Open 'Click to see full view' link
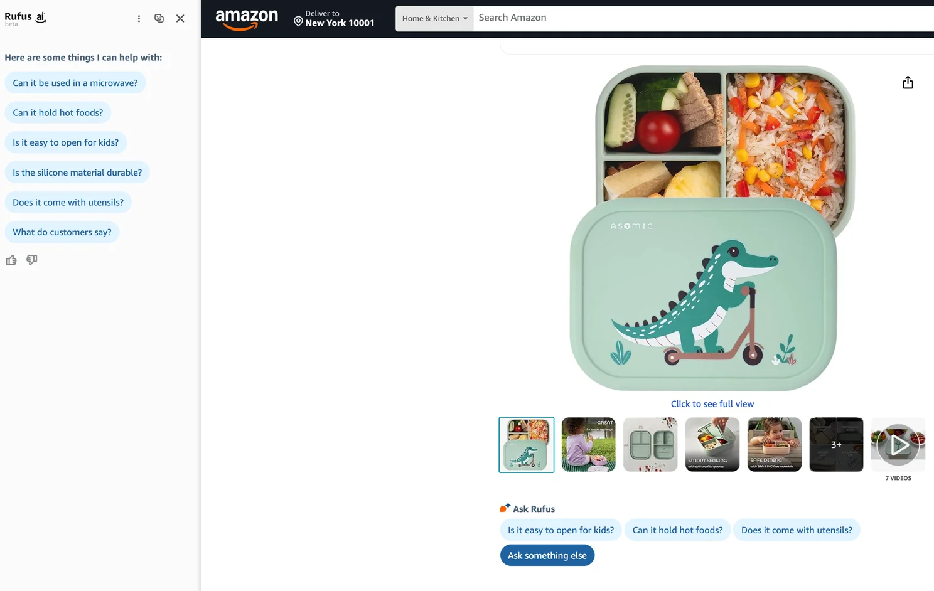The width and height of the screenshot is (934, 591). [x=712, y=404]
